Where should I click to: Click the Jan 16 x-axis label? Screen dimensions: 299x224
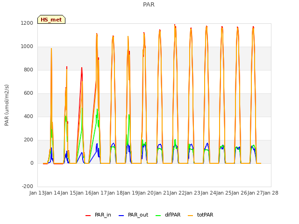pos(84,193)
